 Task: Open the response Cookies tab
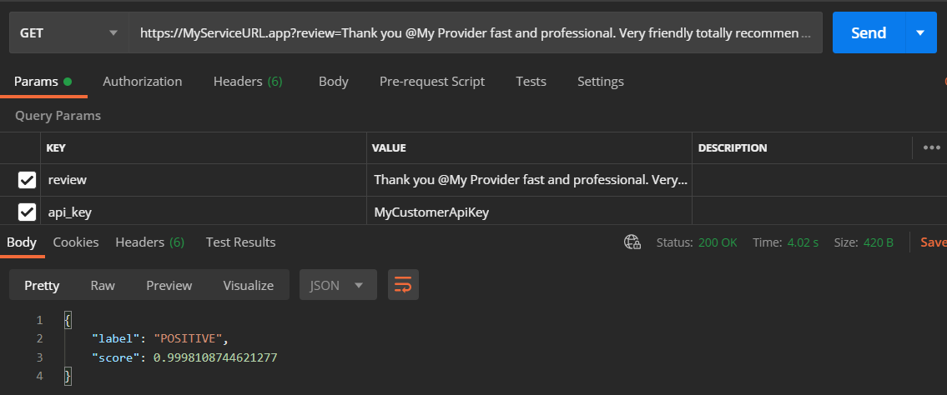(x=75, y=242)
